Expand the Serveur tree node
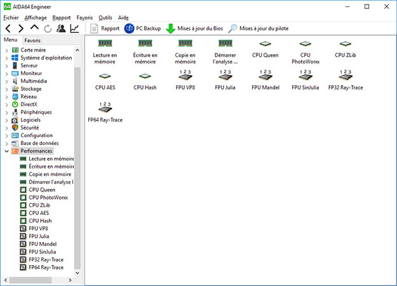397x286 pixels. click(6, 65)
